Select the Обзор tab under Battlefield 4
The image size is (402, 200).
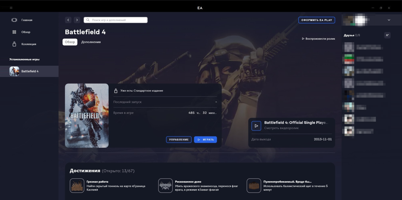click(70, 42)
